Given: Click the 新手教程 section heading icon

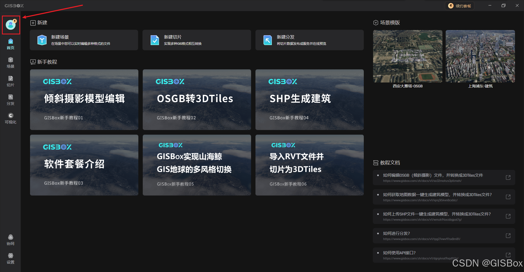Looking at the screenshot, I should pos(33,62).
